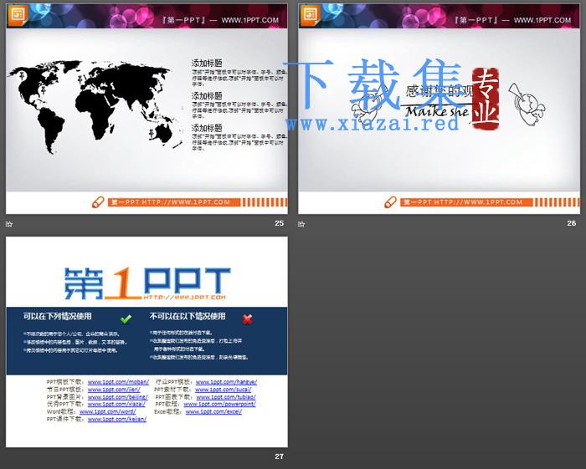Open the www.1ppt.com/tubiao/ link
The image size is (586, 469).
[x=226, y=397]
